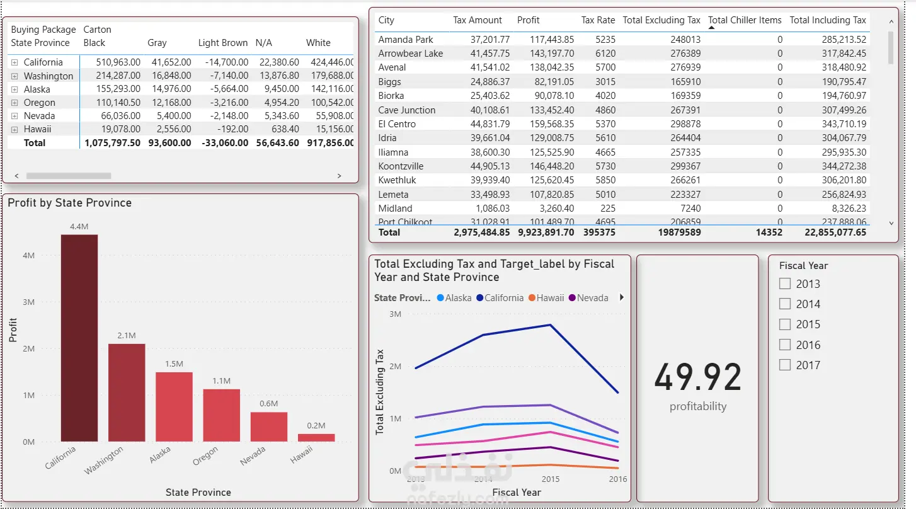
Task: Click the Fiscal Year slicer title
Action: click(803, 265)
